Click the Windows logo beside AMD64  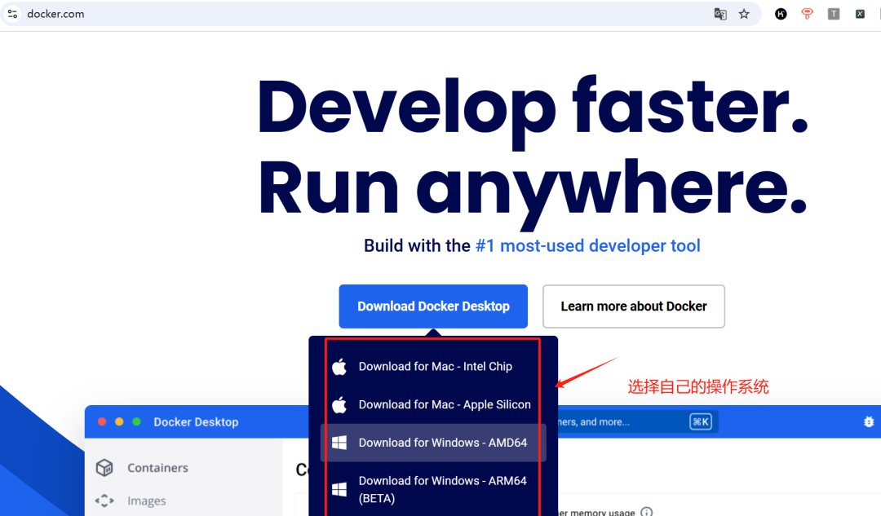point(339,443)
